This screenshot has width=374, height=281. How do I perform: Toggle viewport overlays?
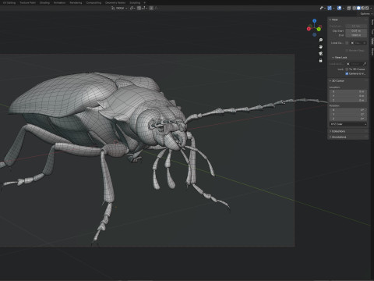339,8
